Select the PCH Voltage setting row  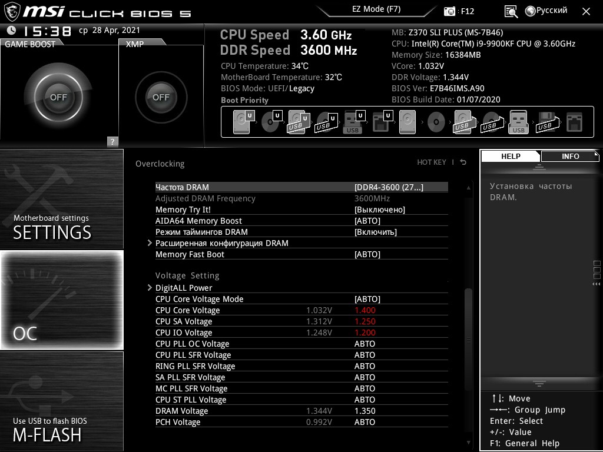(301, 422)
